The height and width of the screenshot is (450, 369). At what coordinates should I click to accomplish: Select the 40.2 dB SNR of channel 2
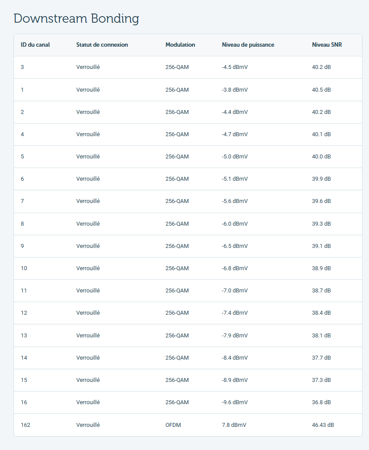click(x=321, y=112)
